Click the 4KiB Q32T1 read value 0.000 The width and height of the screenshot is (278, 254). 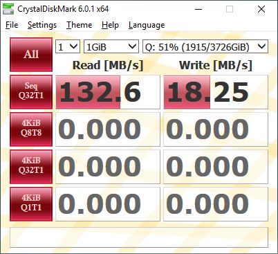pyautogui.click(x=108, y=167)
